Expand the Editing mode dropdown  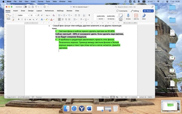[136, 11]
